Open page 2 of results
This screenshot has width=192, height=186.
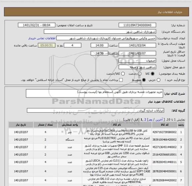coord(145,120)
